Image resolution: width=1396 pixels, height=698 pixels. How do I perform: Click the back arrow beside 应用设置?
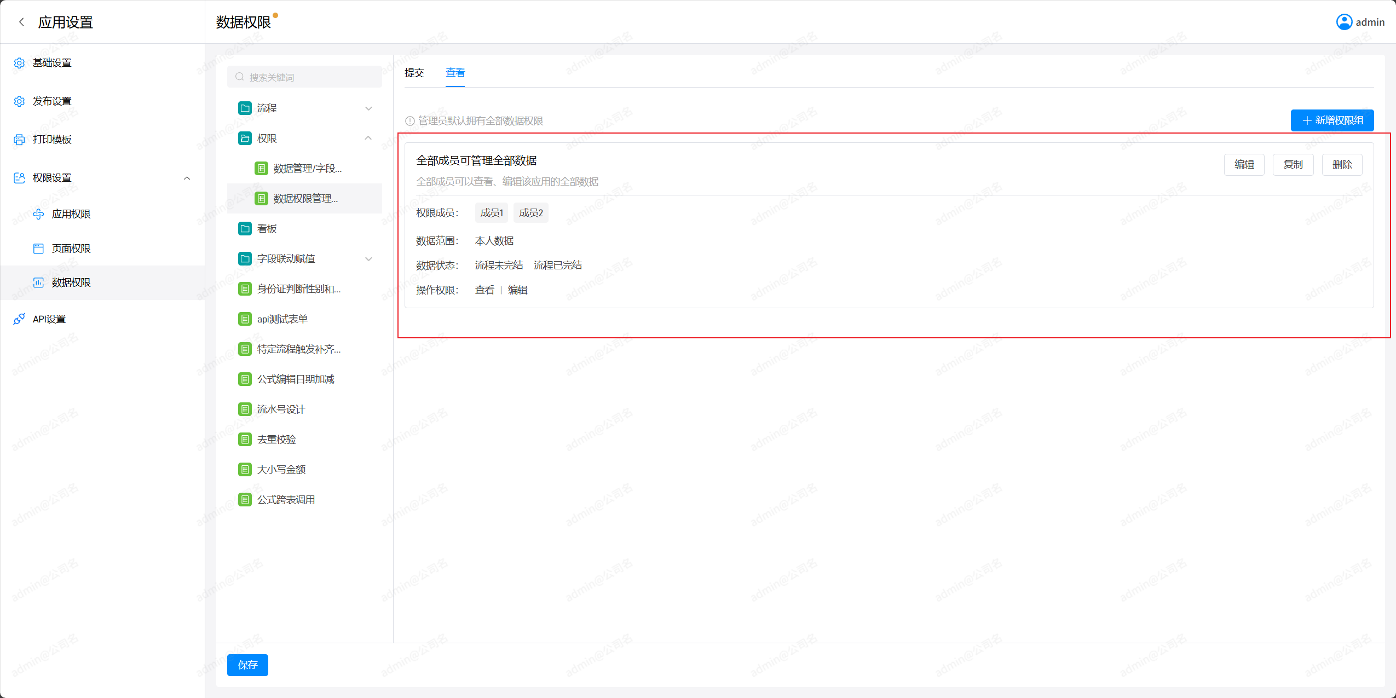(x=21, y=22)
